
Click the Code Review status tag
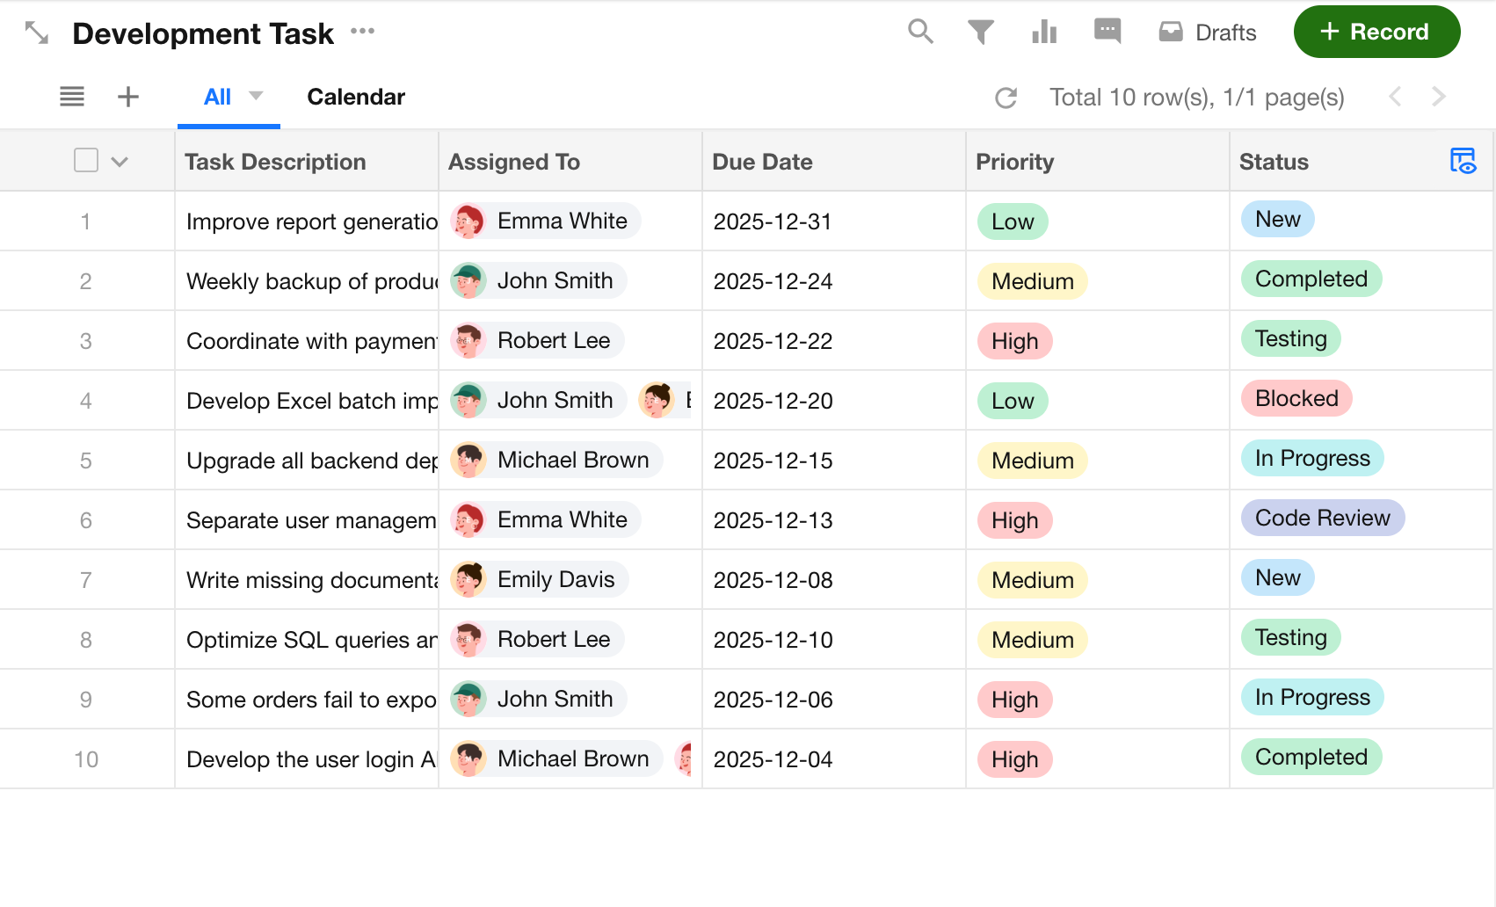click(1322, 518)
